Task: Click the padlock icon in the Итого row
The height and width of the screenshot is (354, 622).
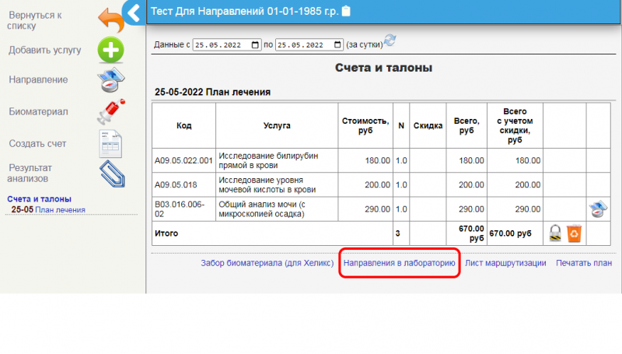Action: point(555,232)
